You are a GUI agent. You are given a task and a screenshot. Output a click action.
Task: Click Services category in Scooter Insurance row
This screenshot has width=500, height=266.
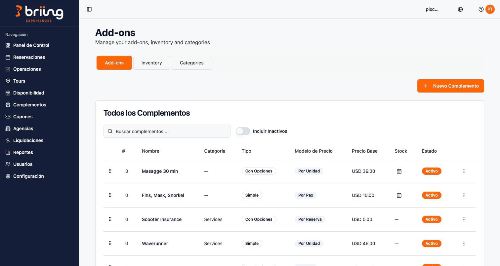[213, 219]
